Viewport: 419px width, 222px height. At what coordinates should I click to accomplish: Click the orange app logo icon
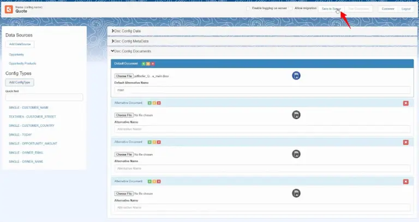(9, 9)
